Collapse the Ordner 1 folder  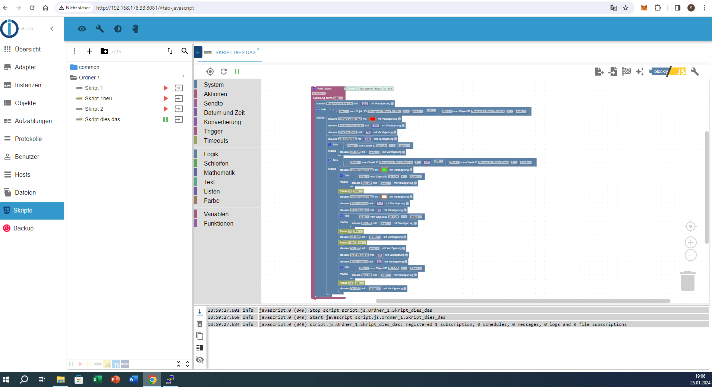(x=73, y=78)
